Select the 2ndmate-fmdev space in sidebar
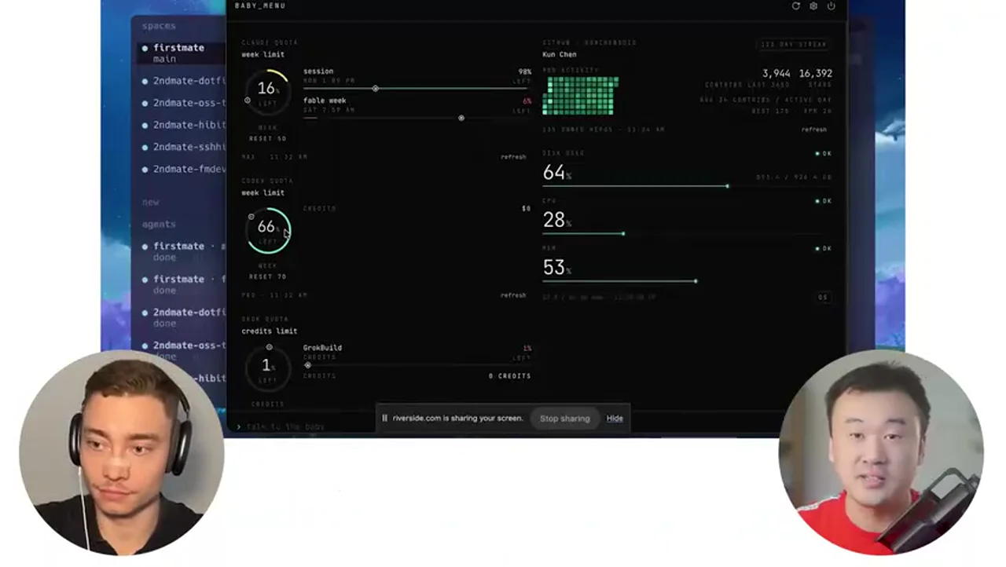The width and height of the screenshot is (1006, 567). point(183,169)
